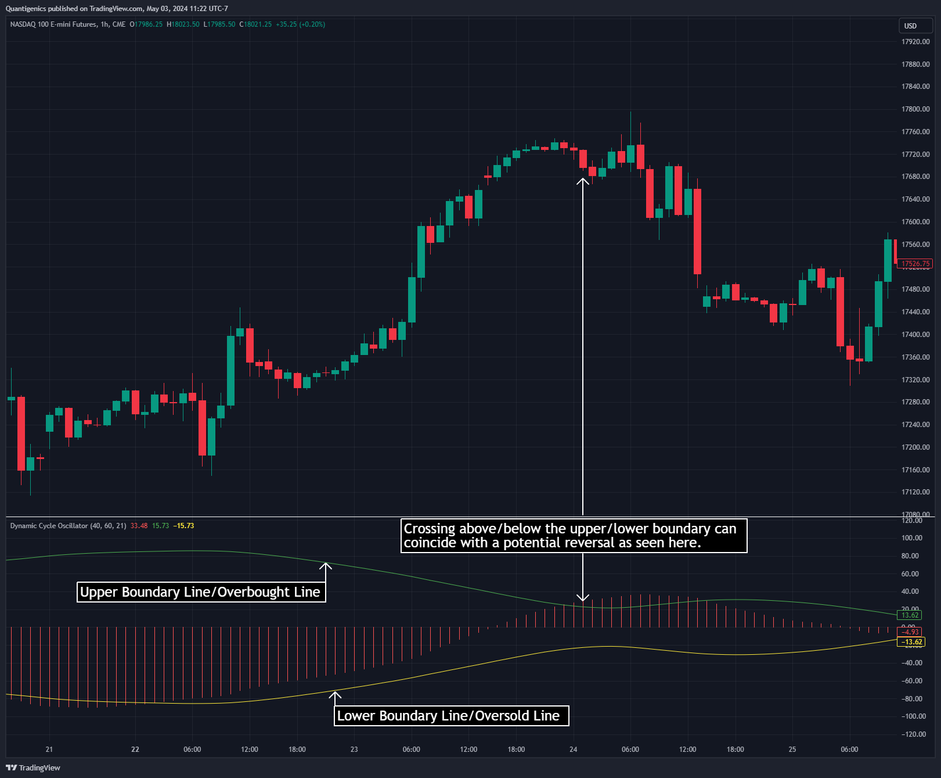Click the yellow −13.62 oscillator axis label
The image size is (941, 778).
point(911,642)
